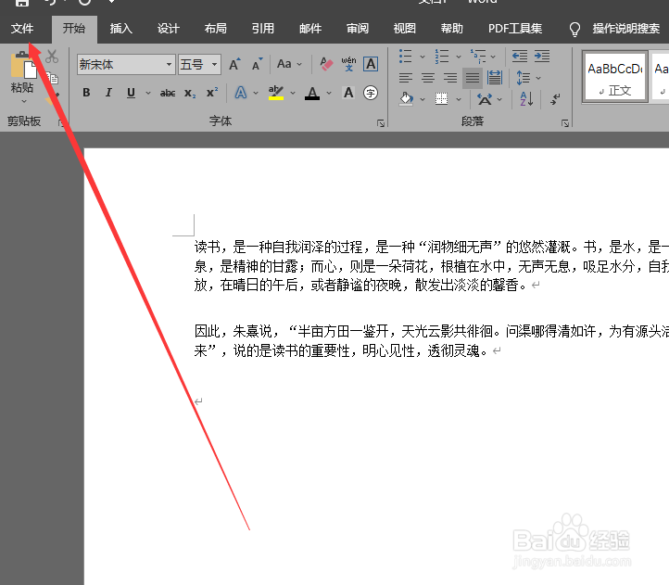669x585 pixels.
Task: Click the enclosed character 字 icon
Action: [x=371, y=93]
